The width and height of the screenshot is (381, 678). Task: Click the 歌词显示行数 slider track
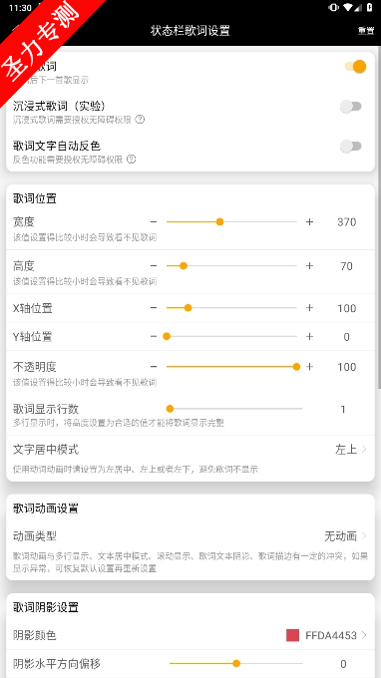[236, 409]
